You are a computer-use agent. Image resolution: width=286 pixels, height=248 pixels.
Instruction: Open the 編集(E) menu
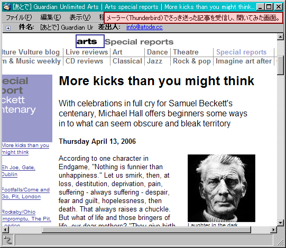(51, 17)
